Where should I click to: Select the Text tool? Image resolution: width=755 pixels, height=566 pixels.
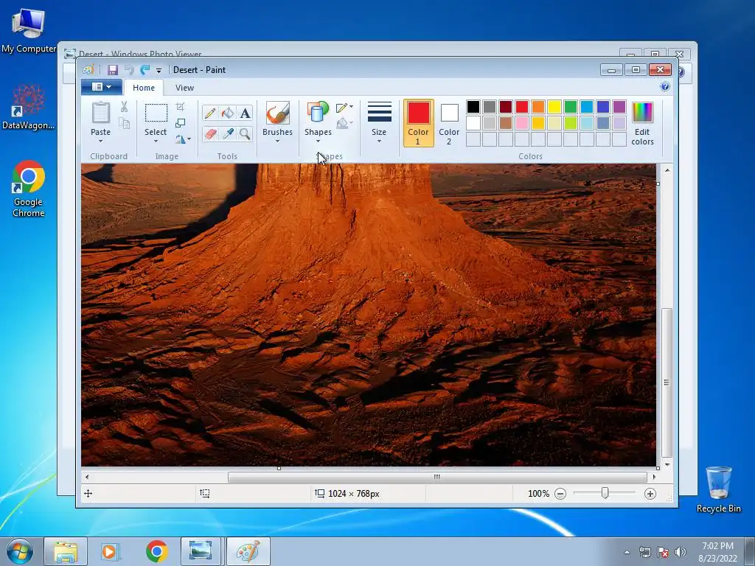point(245,113)
